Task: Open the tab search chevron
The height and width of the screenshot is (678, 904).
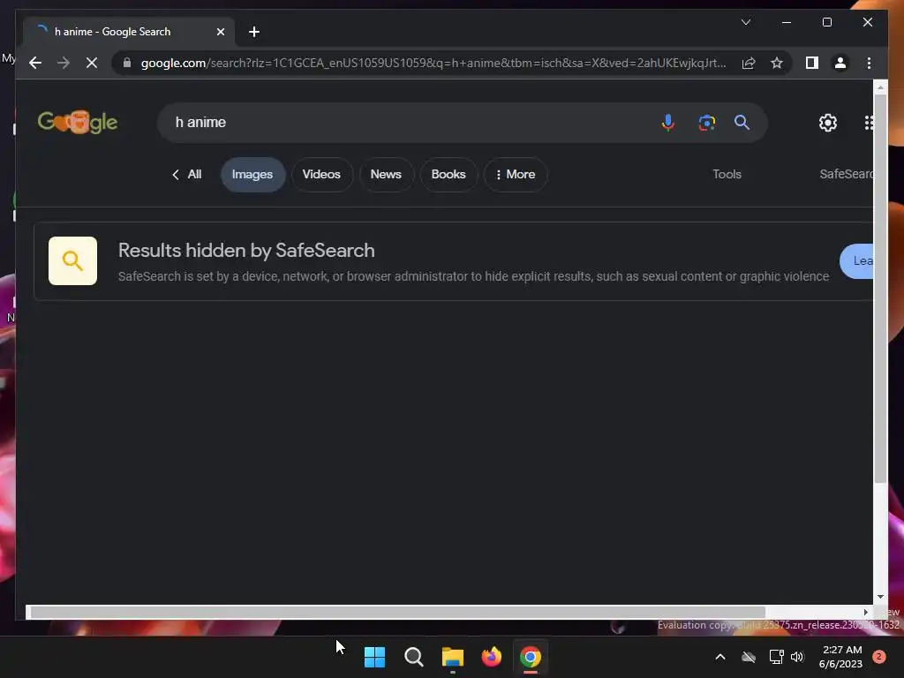Action: click(x=745, y=22)
